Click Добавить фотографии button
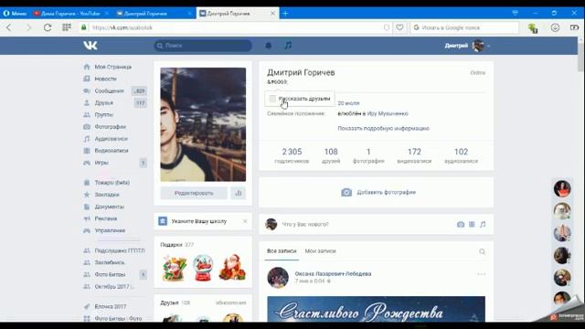Image resolution: width=585 pixels, height=329 pixels. (378, 192)
